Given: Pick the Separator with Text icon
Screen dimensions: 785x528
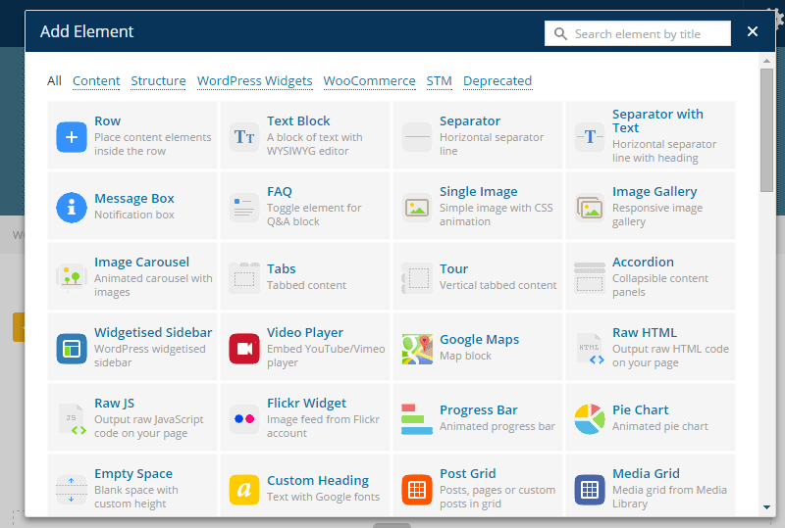Looking at the screenshot, I should [x=590, y=136].
